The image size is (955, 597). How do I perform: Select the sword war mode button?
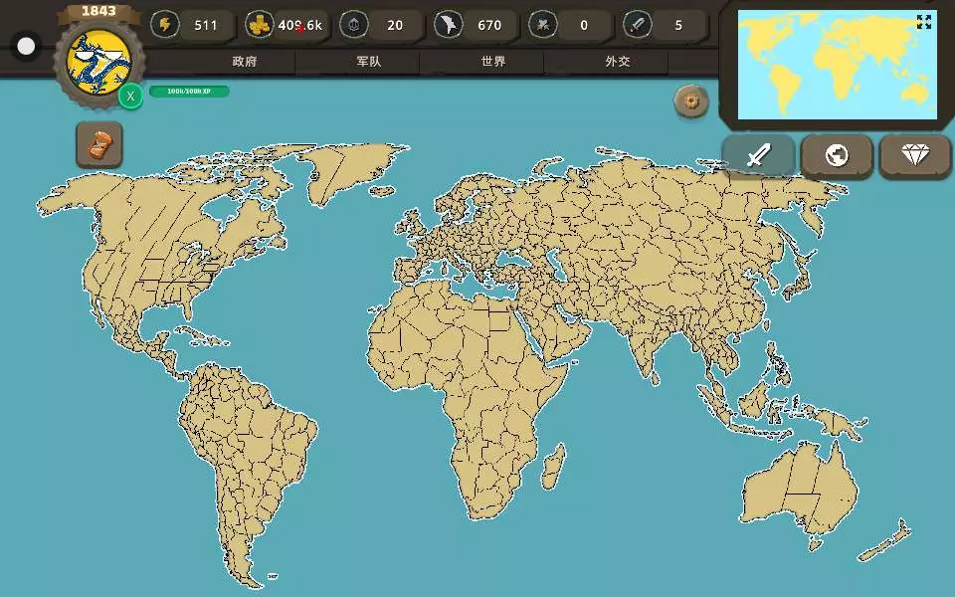[x=759, y=156]
